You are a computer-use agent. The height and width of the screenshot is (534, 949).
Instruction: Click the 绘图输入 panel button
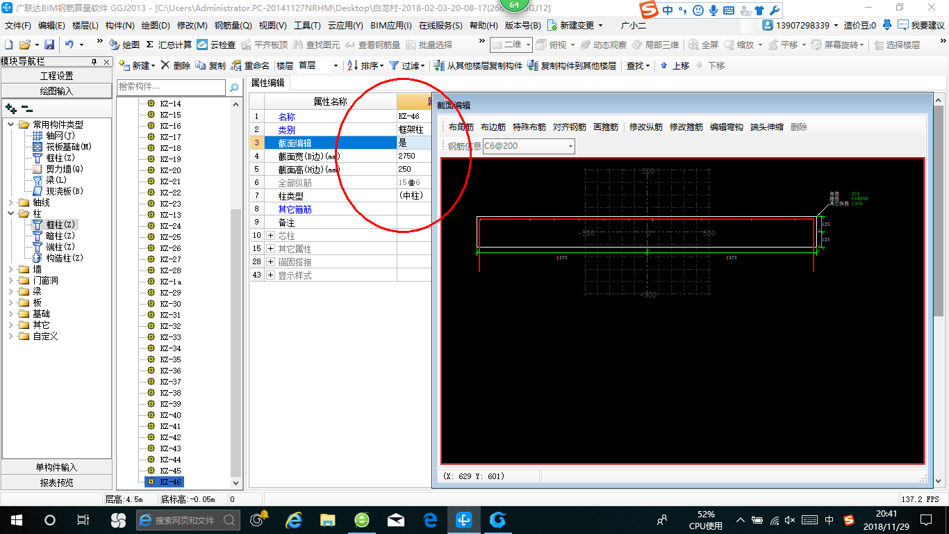[x=56, y=91]
